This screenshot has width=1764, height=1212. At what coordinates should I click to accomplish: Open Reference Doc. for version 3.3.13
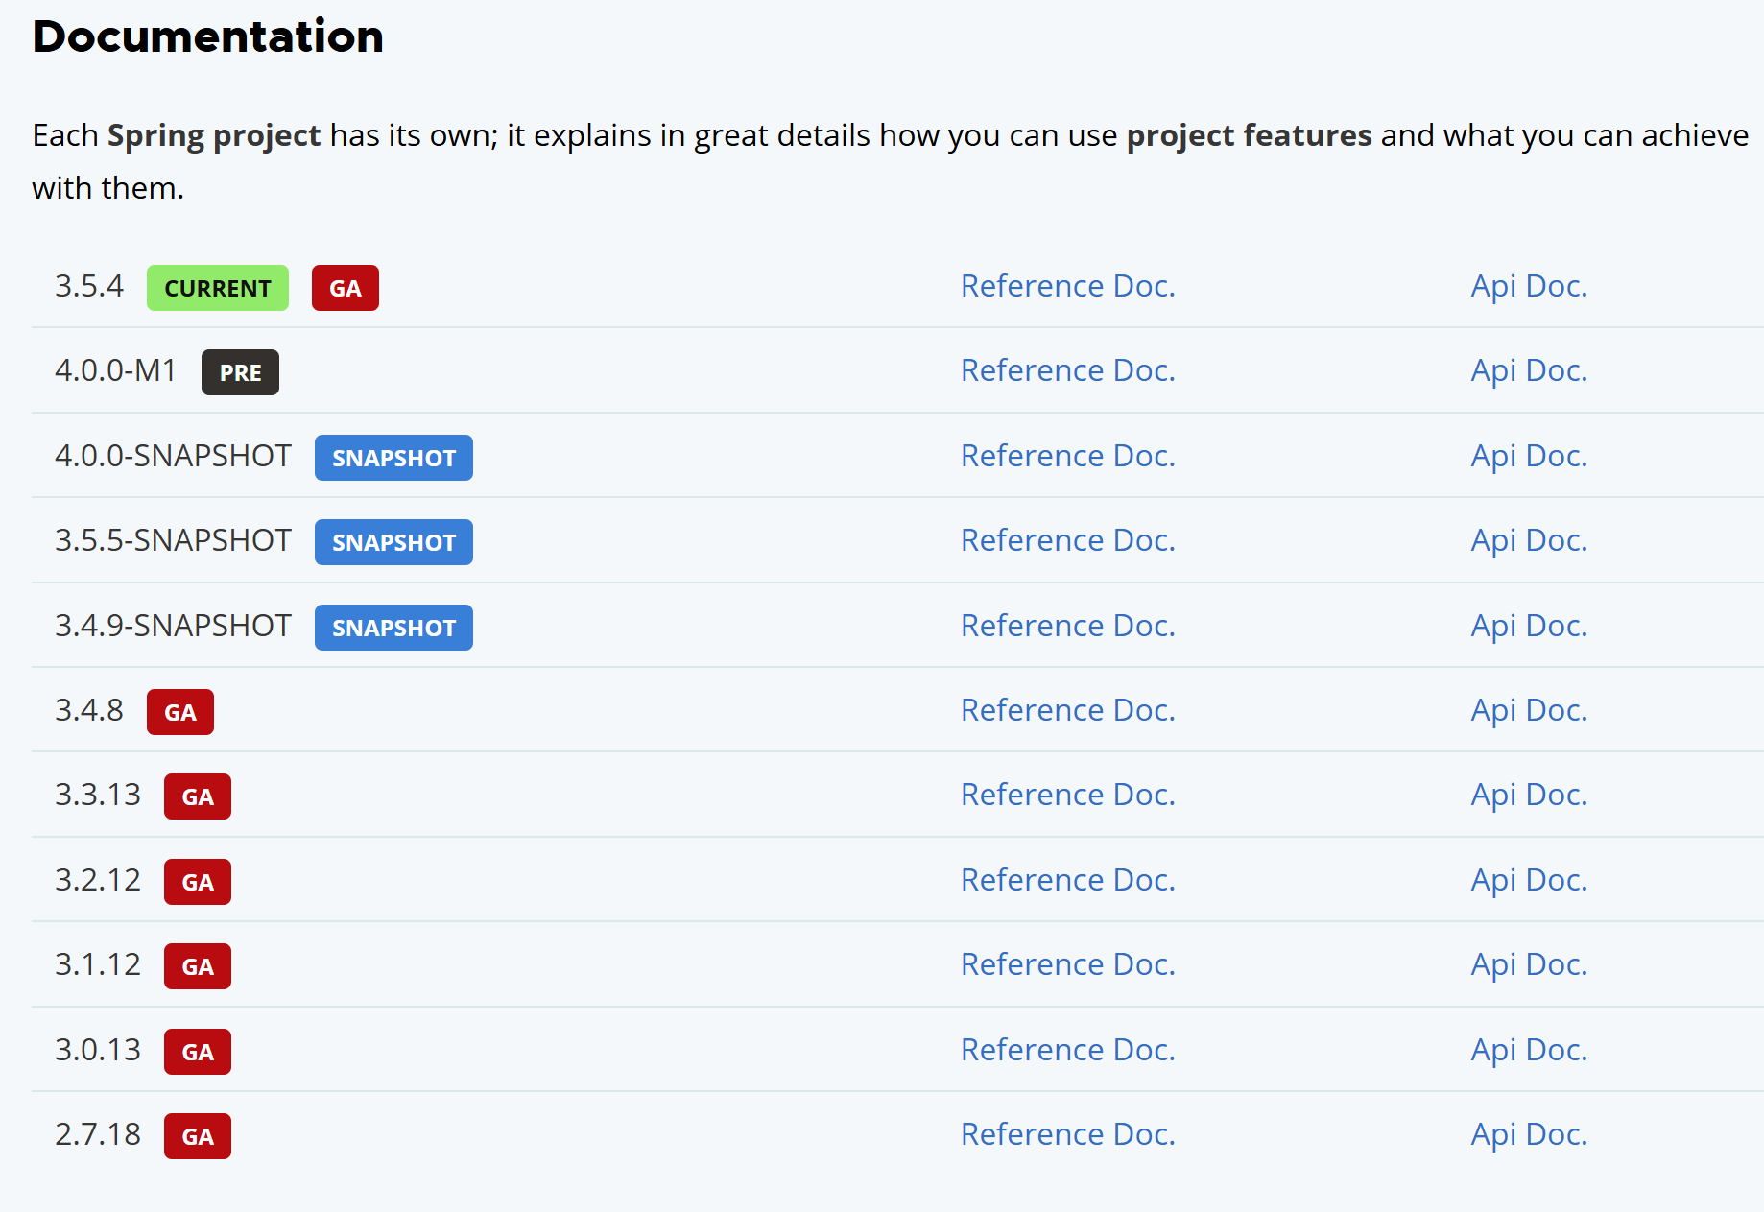(x=1068, y=795)
